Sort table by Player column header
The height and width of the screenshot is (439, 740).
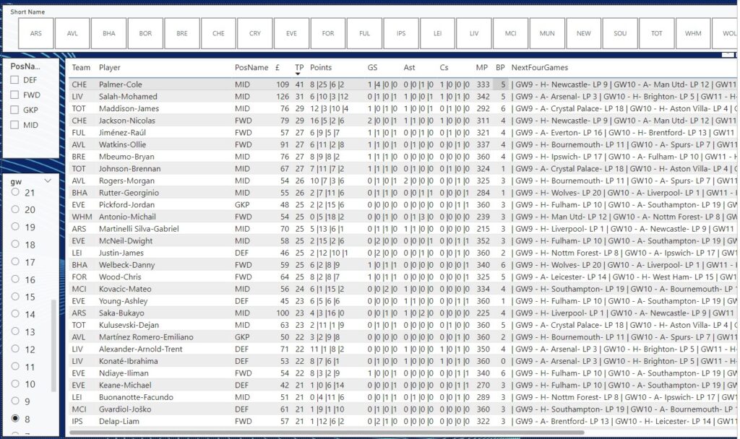110,67
